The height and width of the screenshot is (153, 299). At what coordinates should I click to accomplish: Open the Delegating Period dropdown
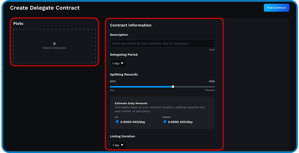click(x=118, y=63)
